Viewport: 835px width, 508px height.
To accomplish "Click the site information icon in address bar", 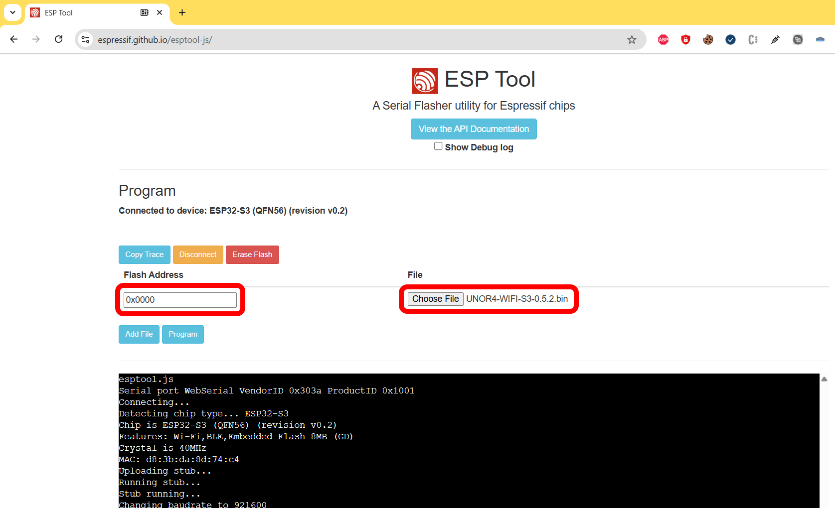I will pyautogui.click(x=86, y=40).
